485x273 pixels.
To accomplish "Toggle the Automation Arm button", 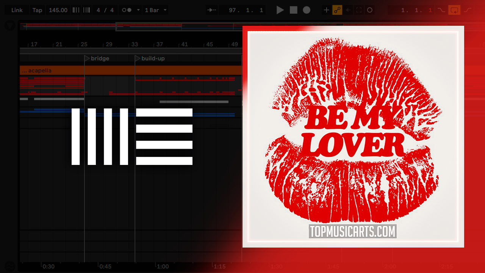I will click(337, 10).
